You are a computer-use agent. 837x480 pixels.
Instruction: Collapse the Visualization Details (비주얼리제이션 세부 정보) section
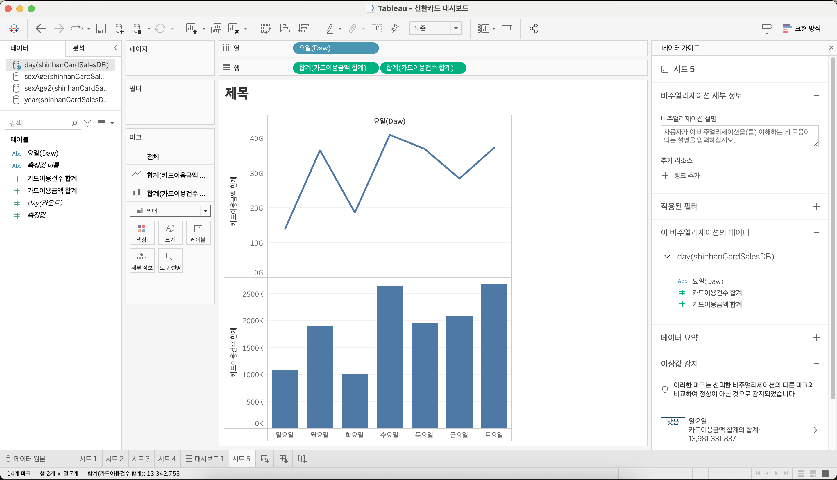pos(816,95)
